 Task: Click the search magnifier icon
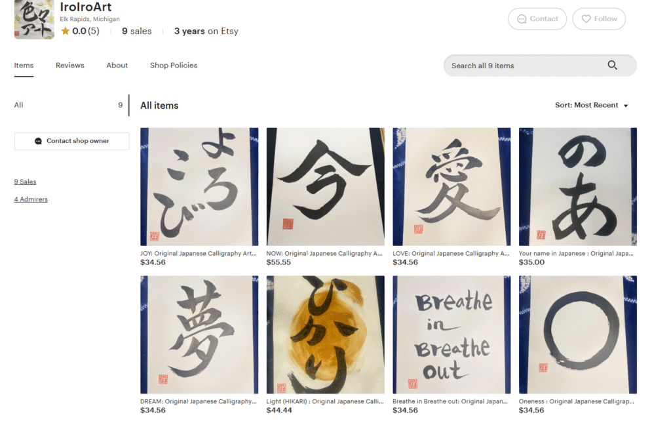(612, 65)
